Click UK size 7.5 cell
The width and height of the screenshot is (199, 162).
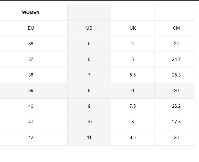(132, 106)
